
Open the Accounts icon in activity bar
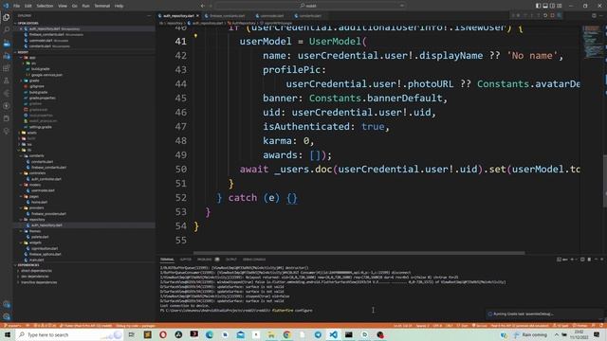[x=7, y=305]
